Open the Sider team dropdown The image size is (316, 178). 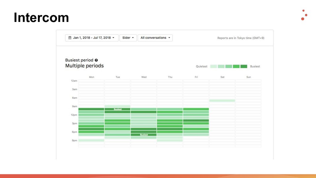pos(128,38)
